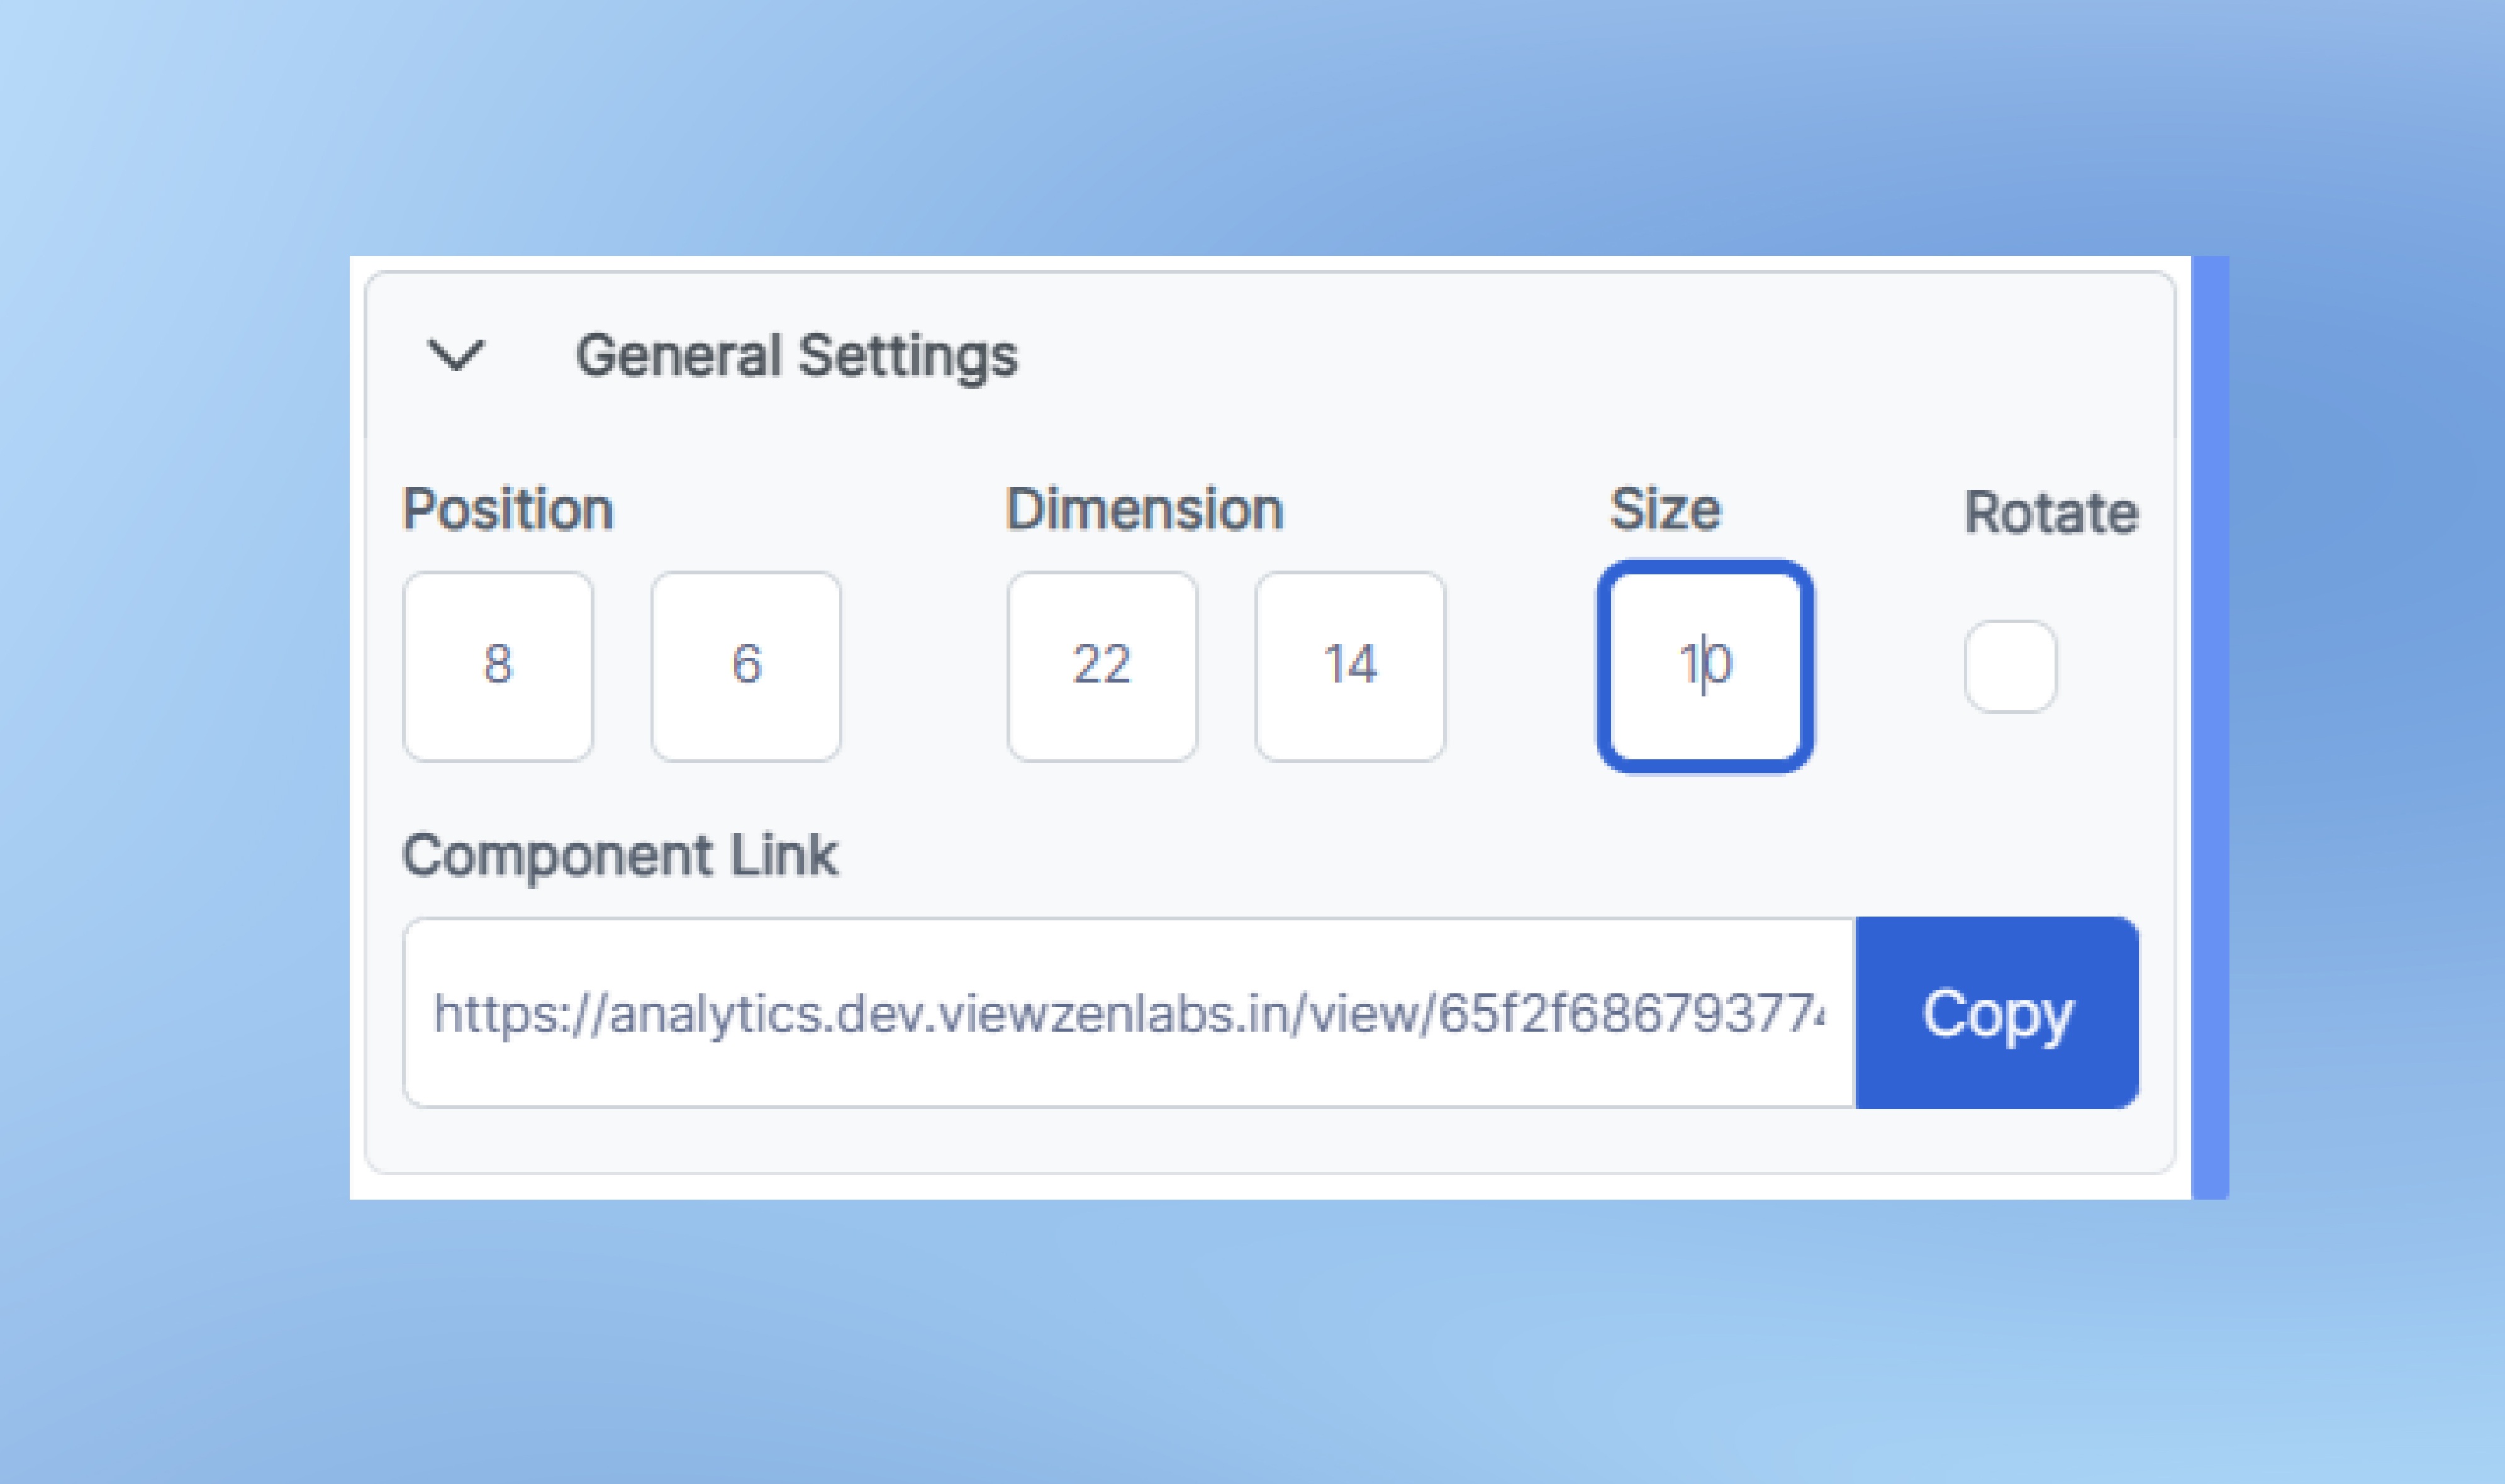The width and height of the screenshot is (2505, 1484).
Task: Click the Component Link heading
Action: click(620, 856)
